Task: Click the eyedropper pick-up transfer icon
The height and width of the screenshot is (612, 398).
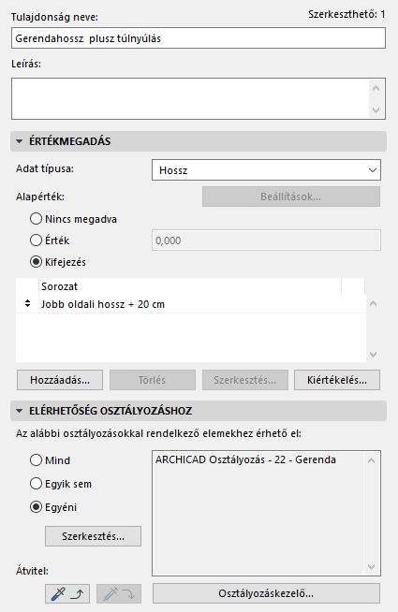Action: click(x=67, y=593)
